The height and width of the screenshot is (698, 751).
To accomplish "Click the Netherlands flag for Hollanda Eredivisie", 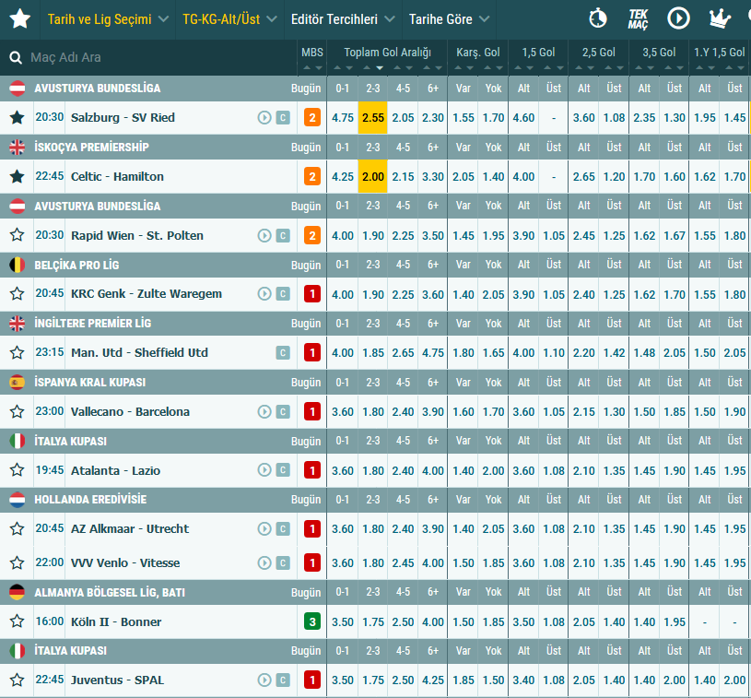I will tap(18, 500).
